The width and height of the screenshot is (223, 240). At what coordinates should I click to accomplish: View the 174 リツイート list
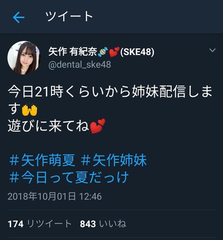(39, 224)
